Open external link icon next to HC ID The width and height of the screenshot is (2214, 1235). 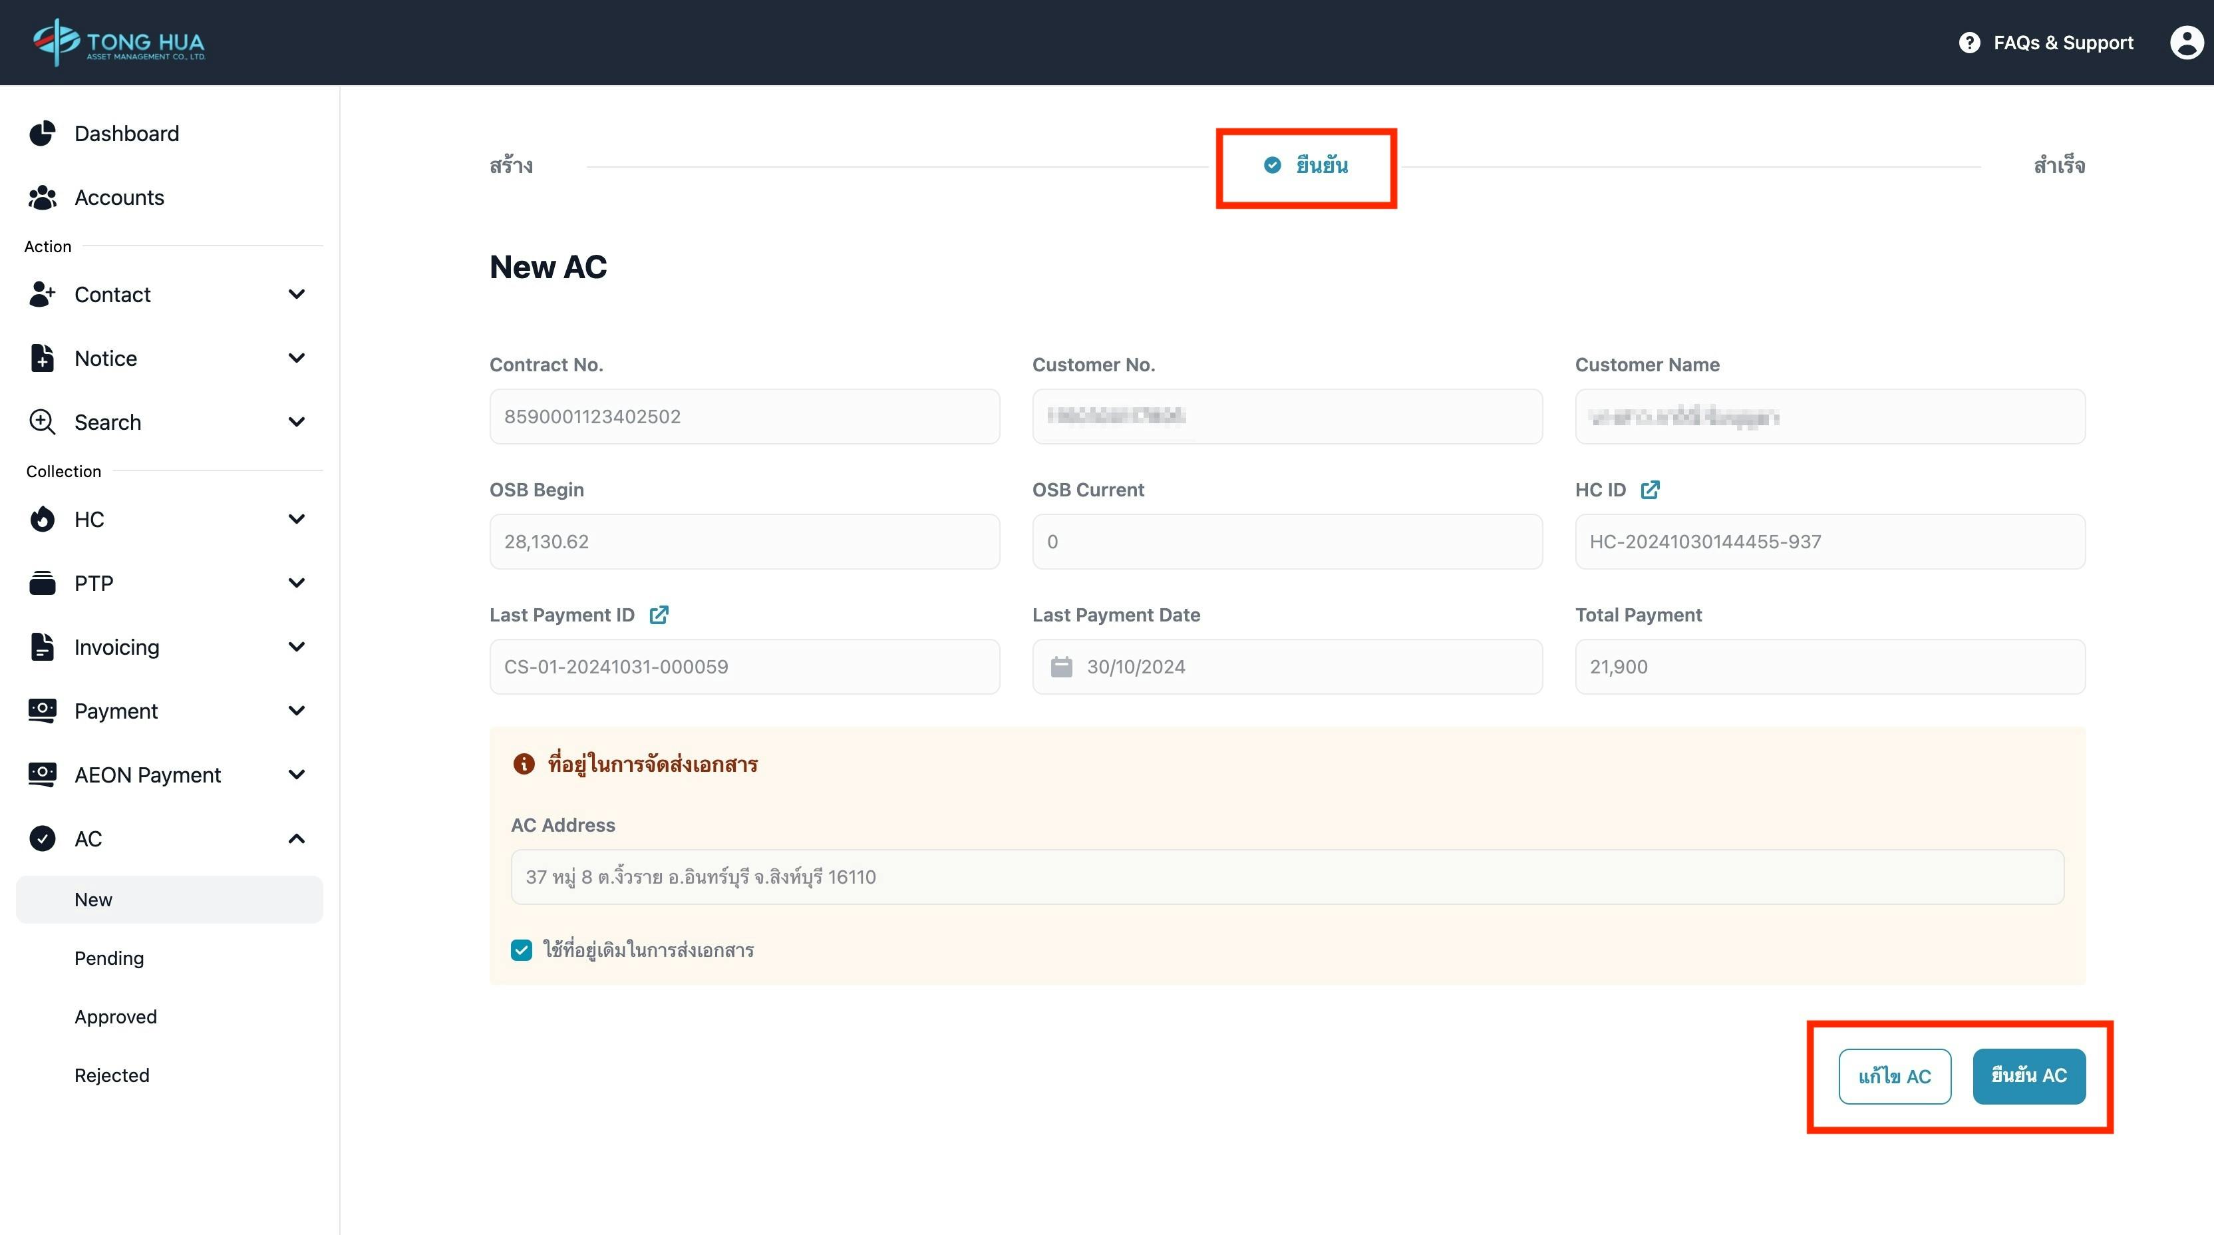pyautogui.click(x=1649, y=490)
